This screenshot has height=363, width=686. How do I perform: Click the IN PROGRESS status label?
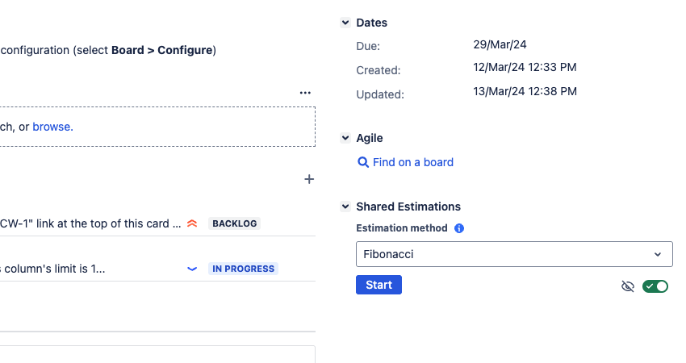pyautogui.click(x=243, y=269)
